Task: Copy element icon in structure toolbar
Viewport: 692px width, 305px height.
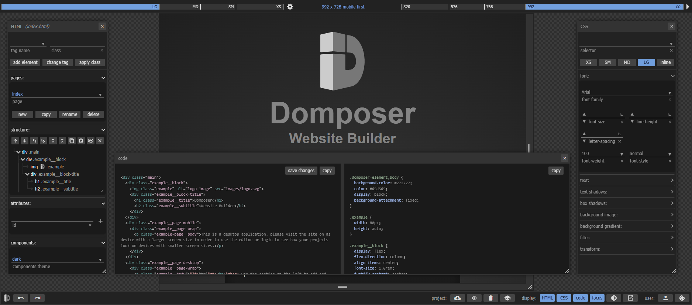Action: coord(72,141)
